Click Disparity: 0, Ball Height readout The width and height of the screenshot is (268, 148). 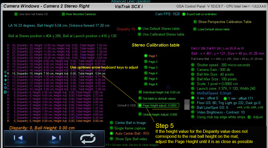pyautogui.click(x=42, y=128)
